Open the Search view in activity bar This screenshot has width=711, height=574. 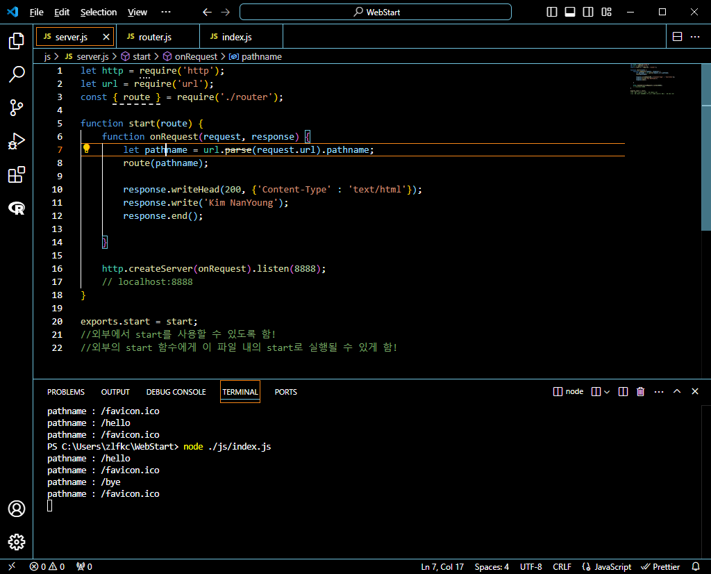tap(17, 74)
